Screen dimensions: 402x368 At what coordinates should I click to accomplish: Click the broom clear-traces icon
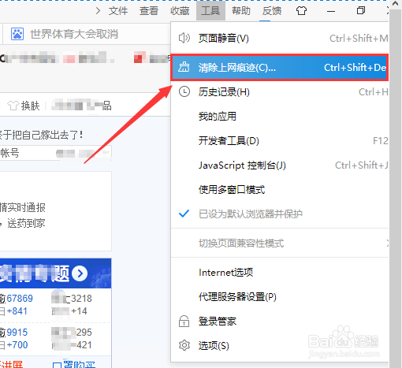coord(184,67)
